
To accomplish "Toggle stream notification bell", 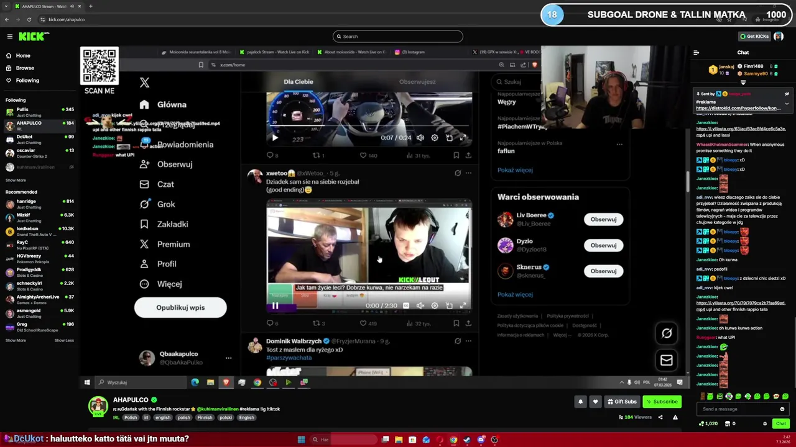I will (580, 402).
